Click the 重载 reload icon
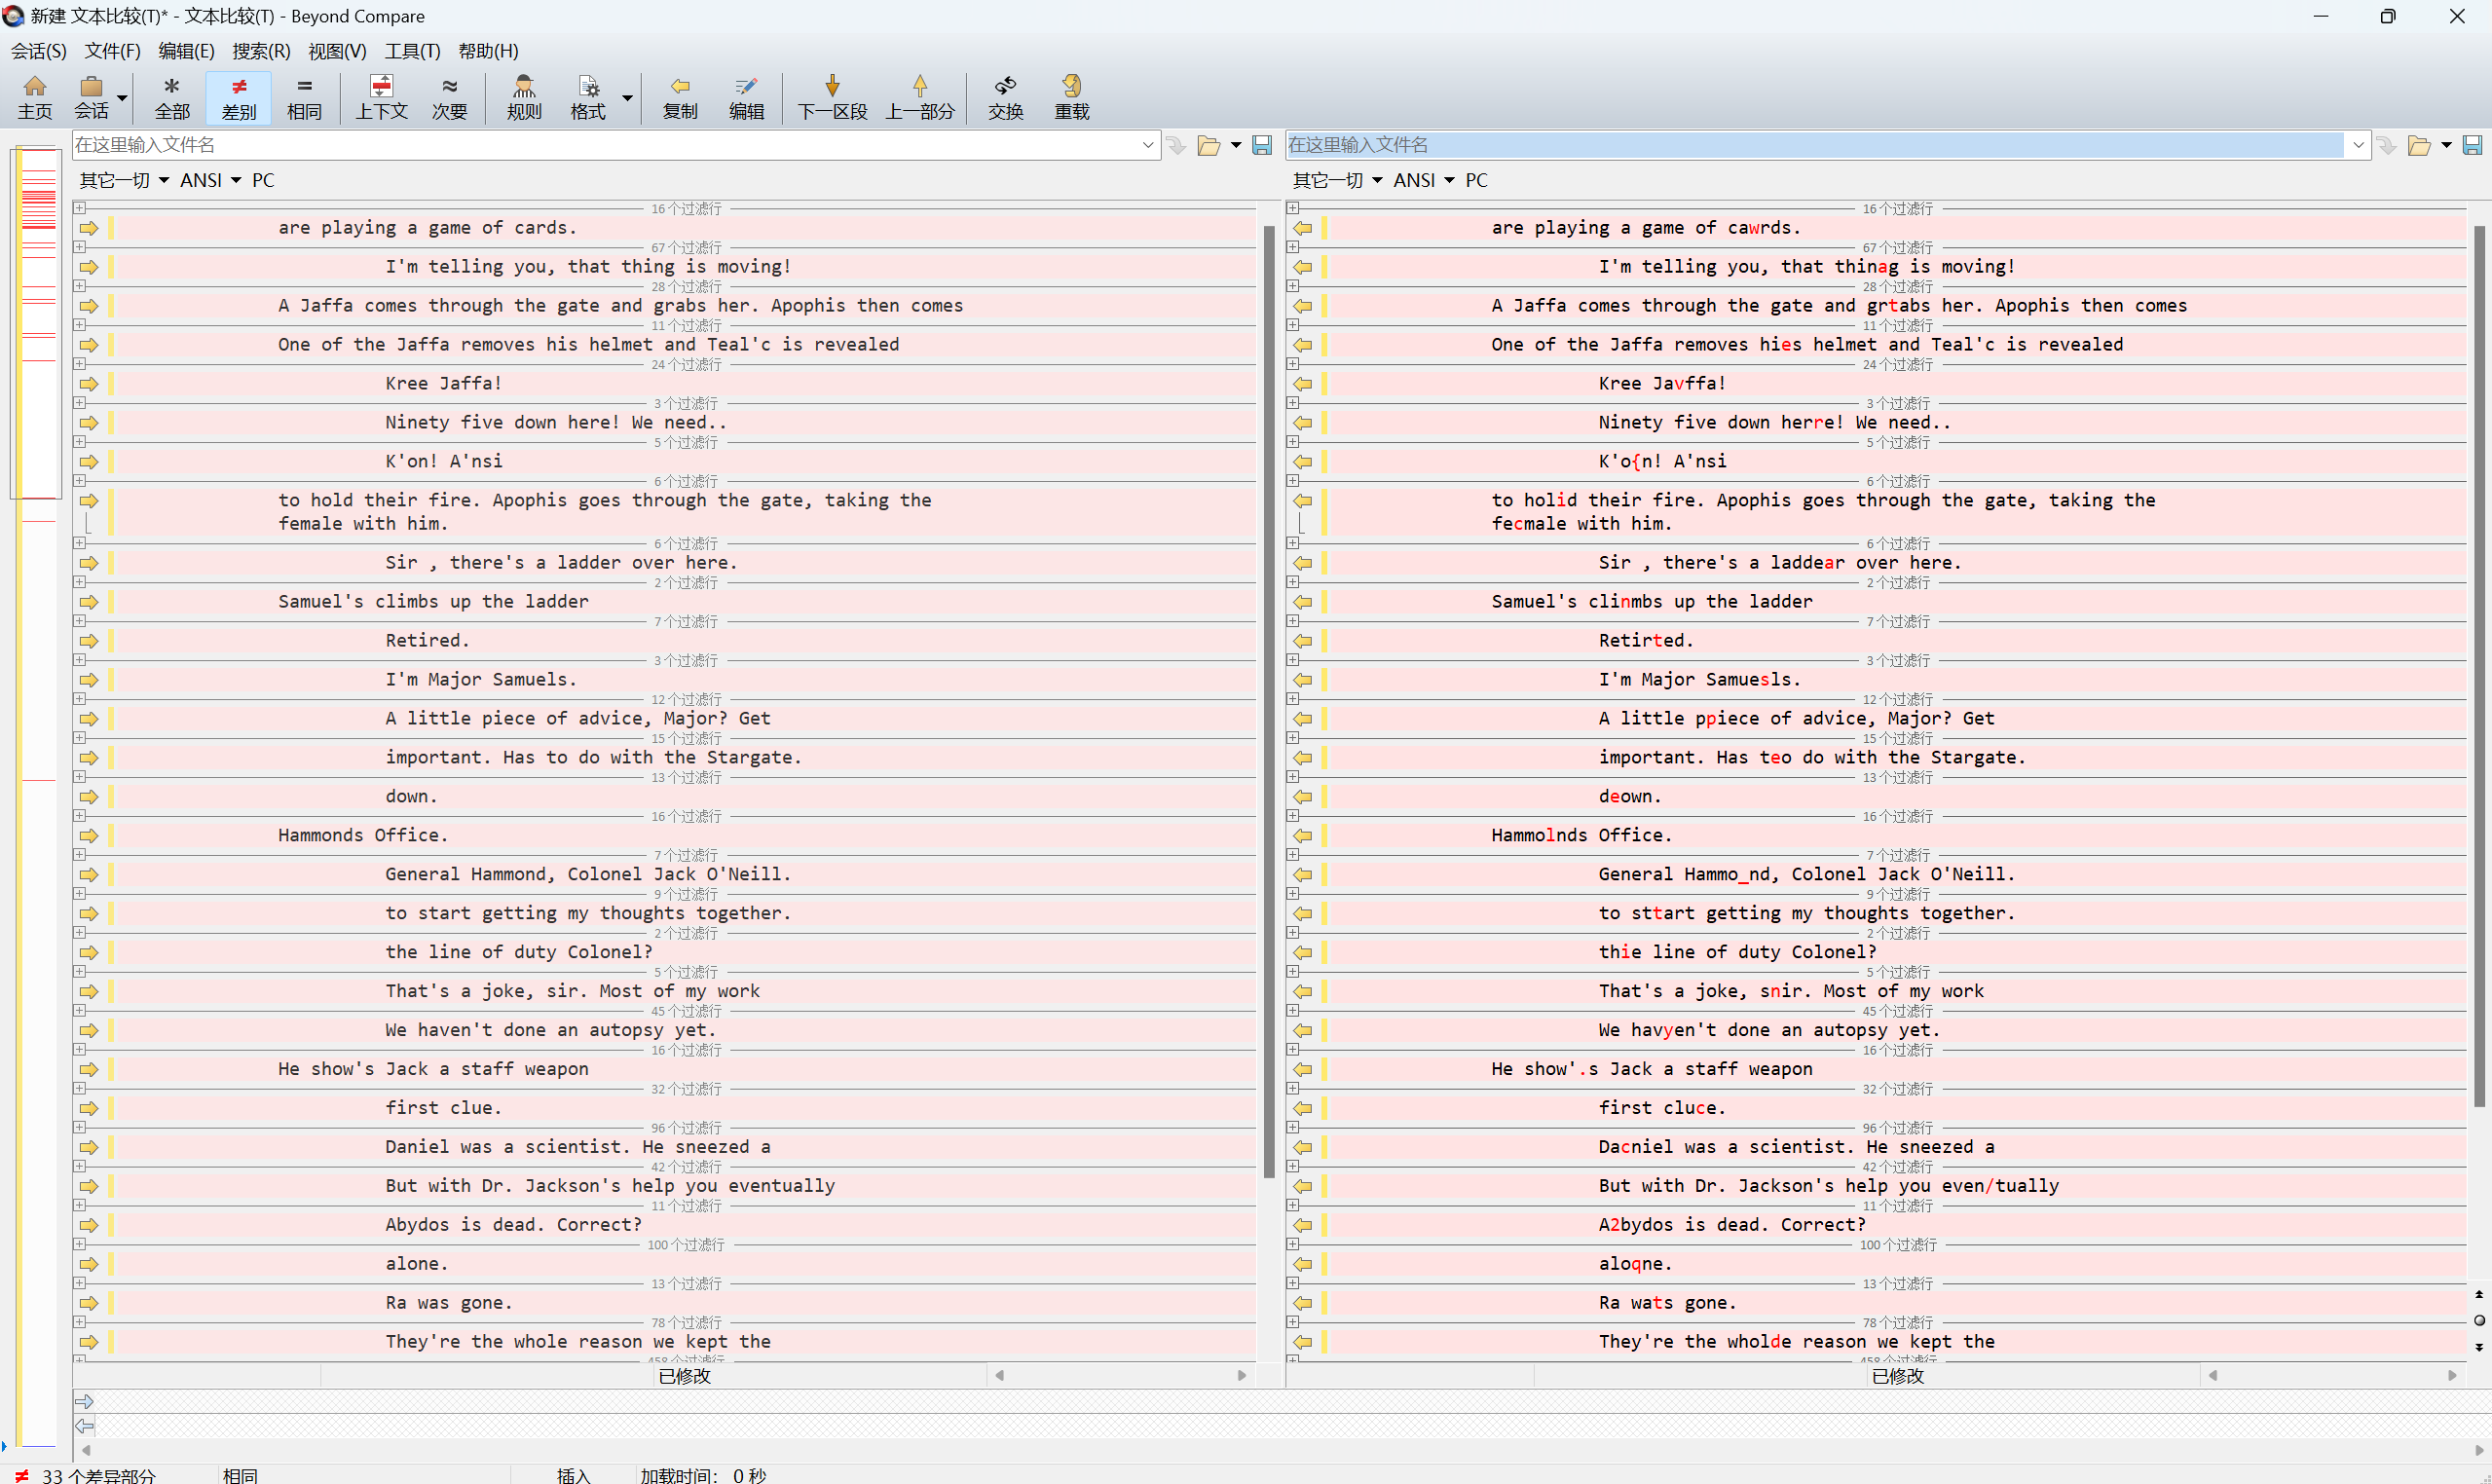Viewport: 2492px width, 1484px height. coord(1072,97)
